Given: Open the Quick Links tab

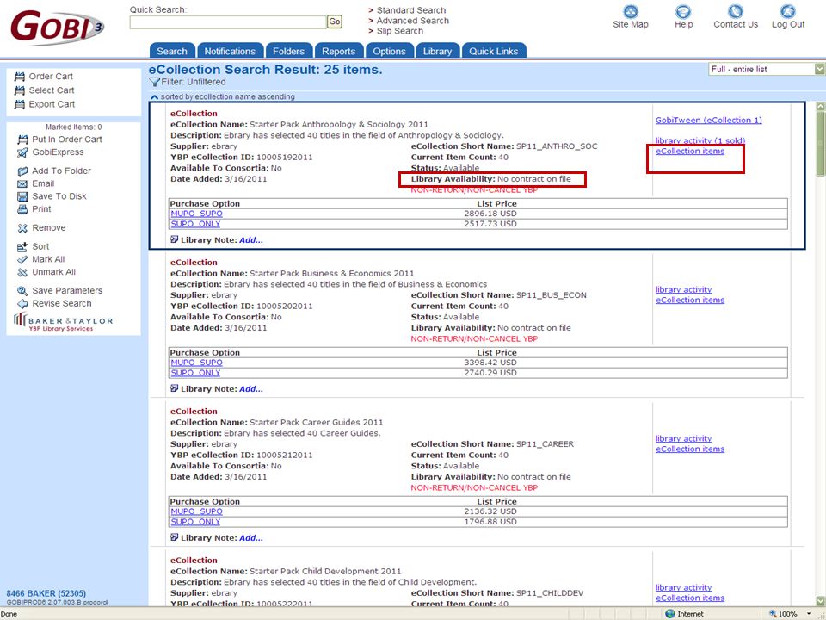Looking at the screenshot, I should pos(494,51).
